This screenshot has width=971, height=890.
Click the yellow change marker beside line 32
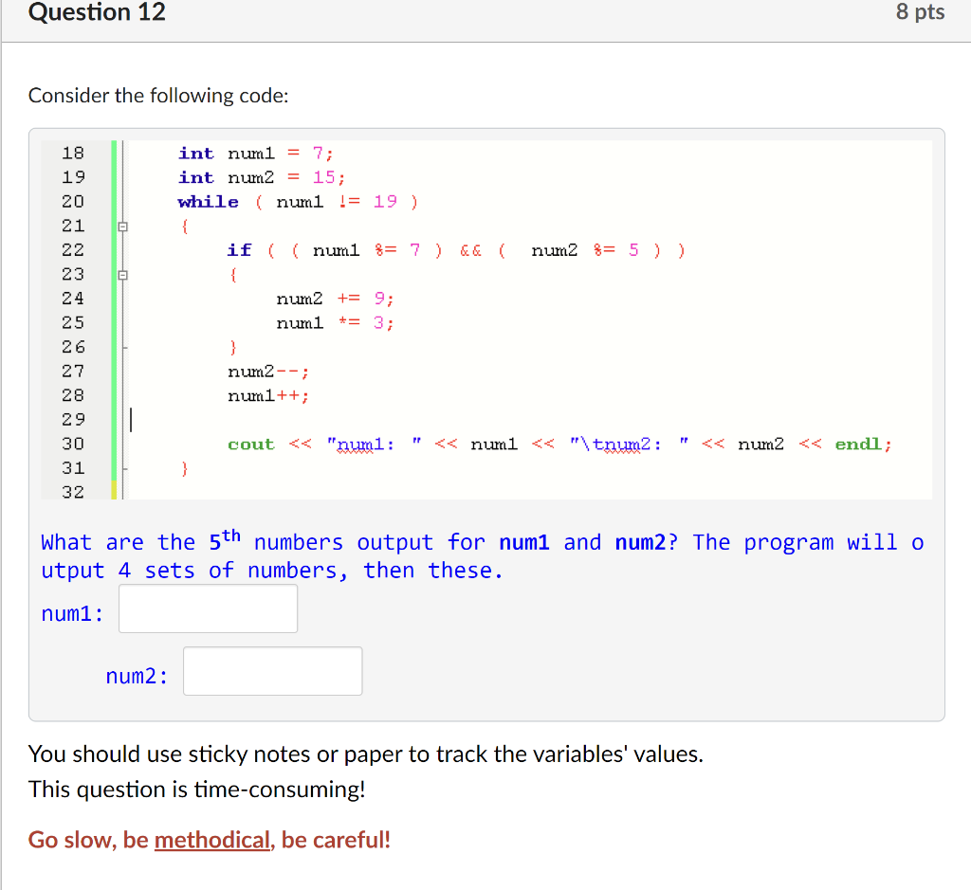pyautogui.click(x=112, y=491)
